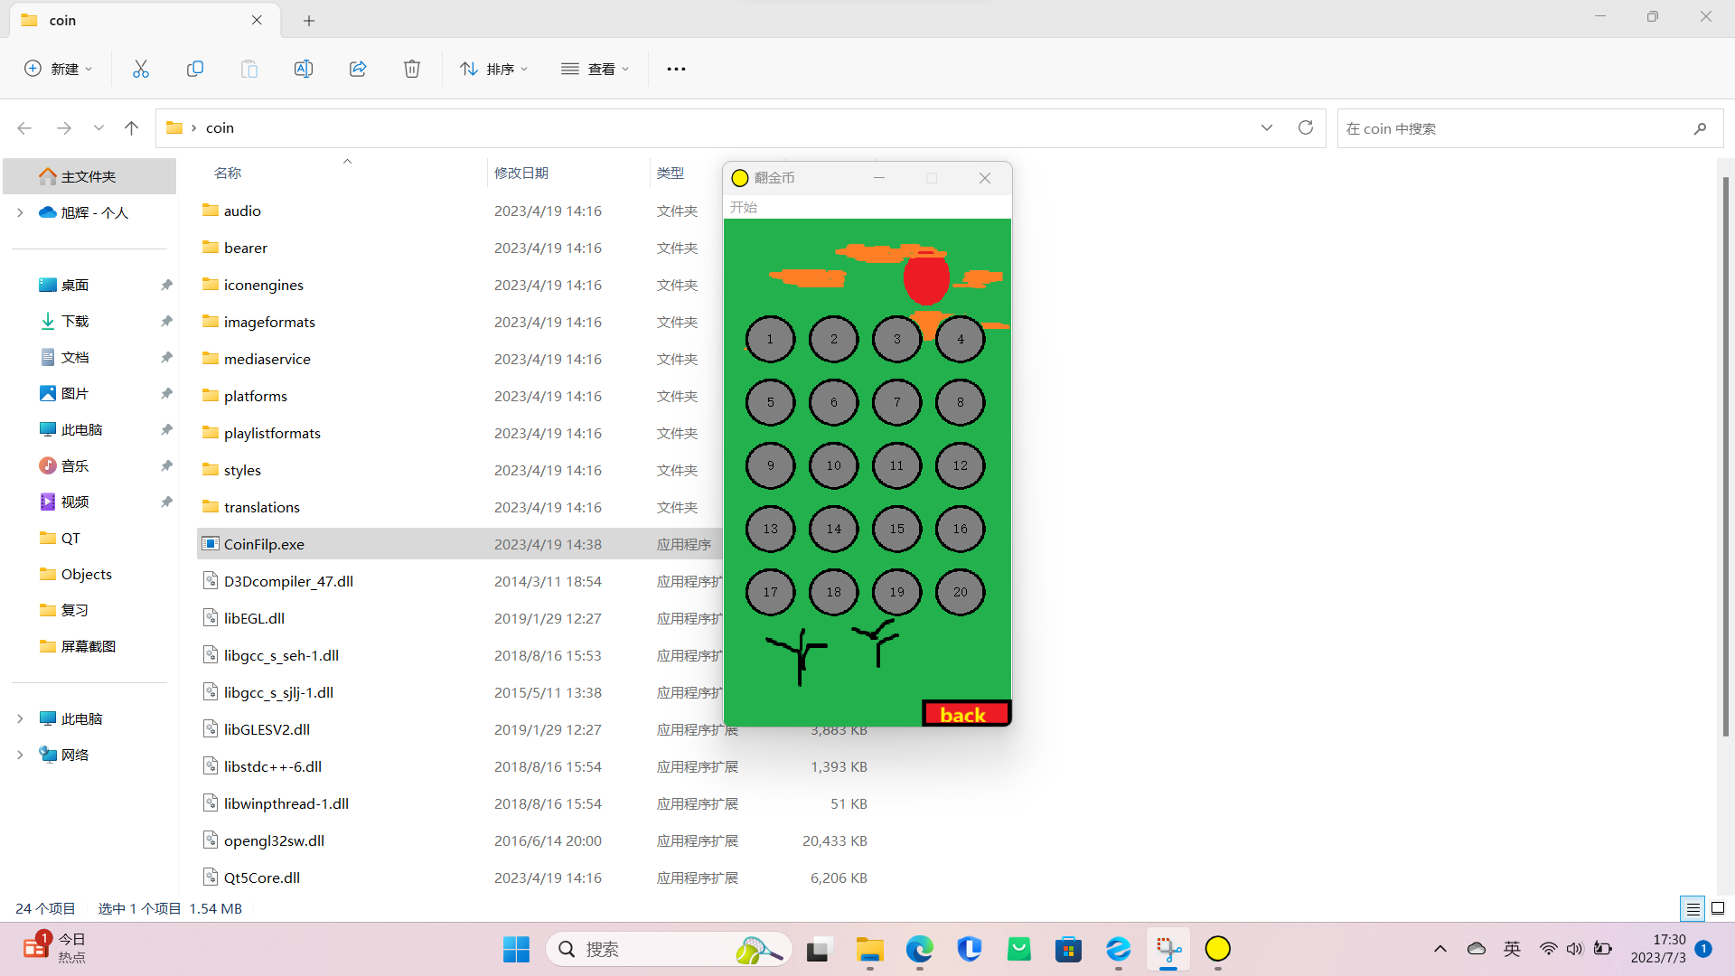
Task: Click the Copy icon in Explorer toolbar
Action: 195,69
